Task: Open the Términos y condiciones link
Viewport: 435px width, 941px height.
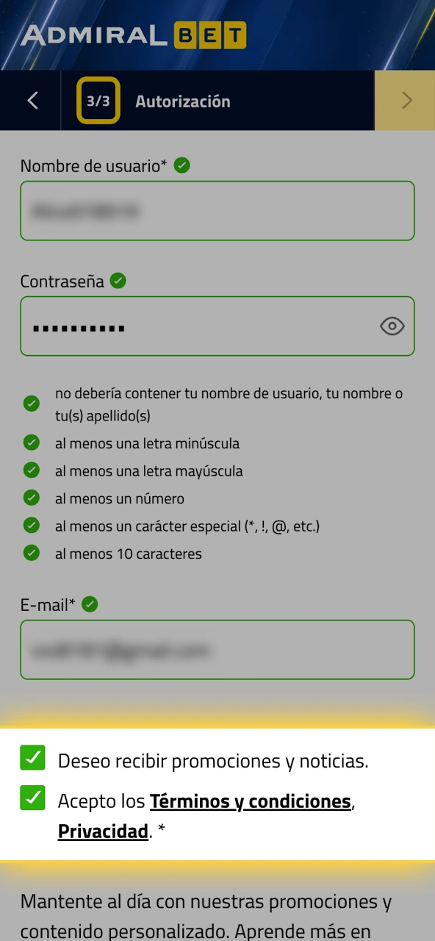Action: (x=251, y=801)
